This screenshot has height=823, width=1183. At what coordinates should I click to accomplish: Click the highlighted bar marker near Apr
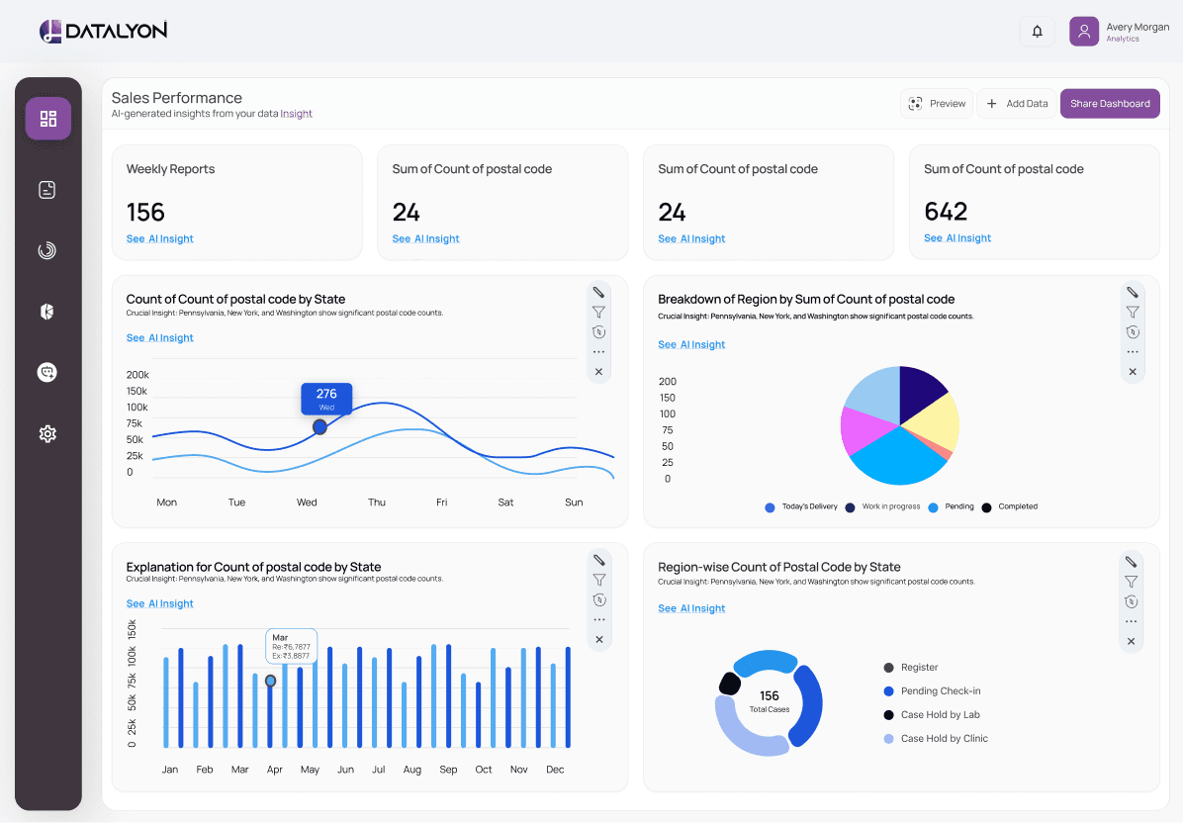[270, 682]
